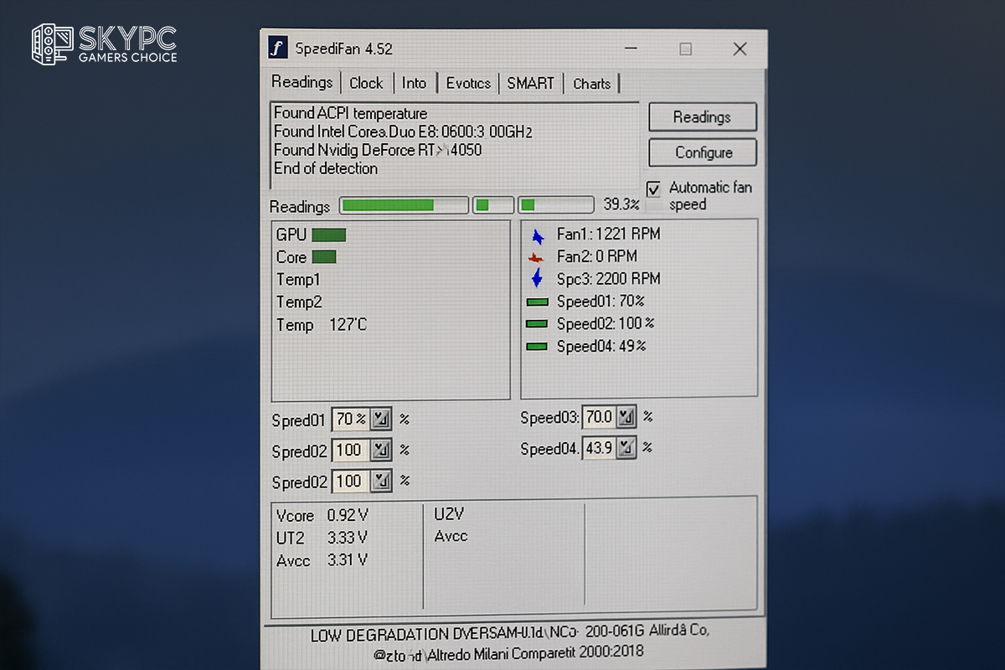Click the green bar icon beside Speed02: 100%
This screenshot has width=1005, height=670.
[x=537, y=323]
